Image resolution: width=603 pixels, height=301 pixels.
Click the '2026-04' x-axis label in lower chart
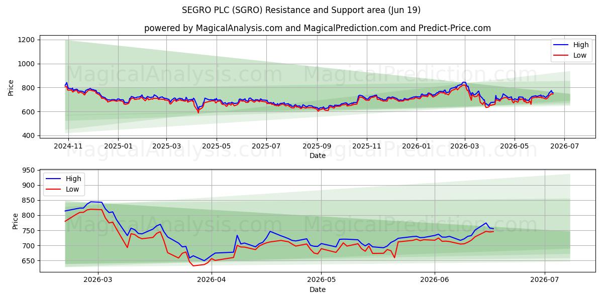[x=212, y=280]
